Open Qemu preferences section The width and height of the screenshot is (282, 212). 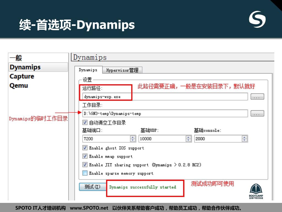(x=19, y=86)
